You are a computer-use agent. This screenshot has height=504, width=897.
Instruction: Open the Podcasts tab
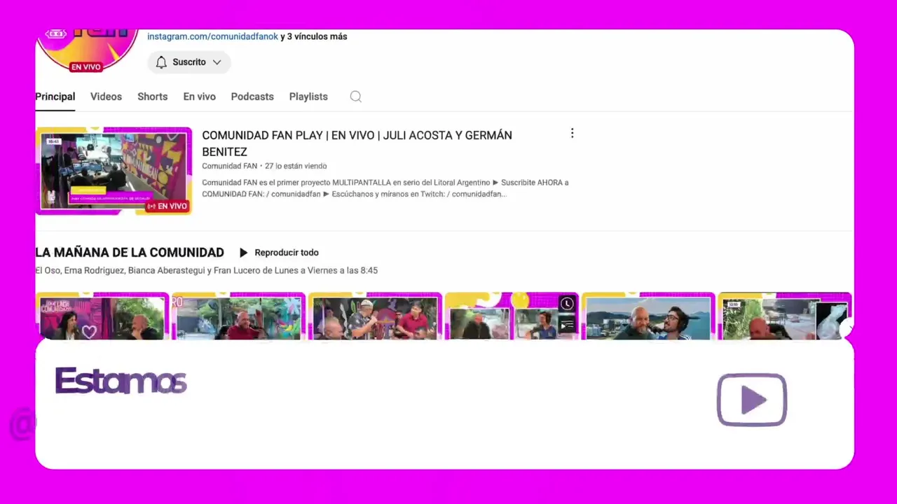pos(252,97)
